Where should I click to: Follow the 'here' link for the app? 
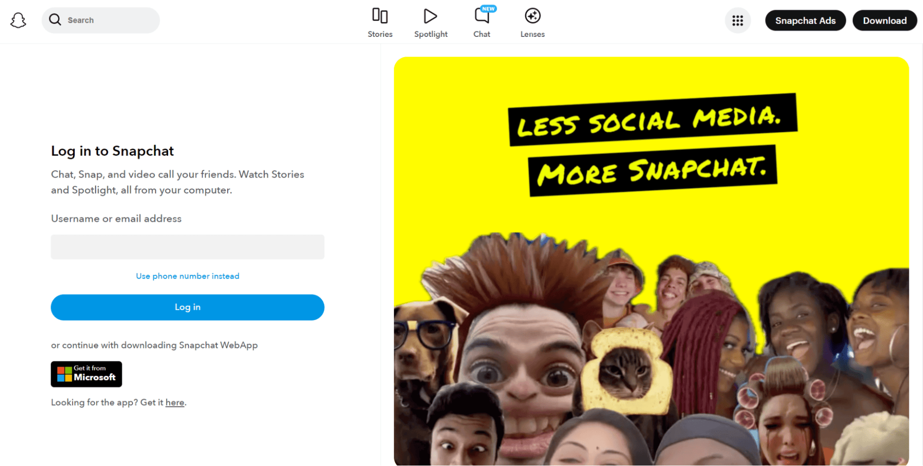pos(175,402)
